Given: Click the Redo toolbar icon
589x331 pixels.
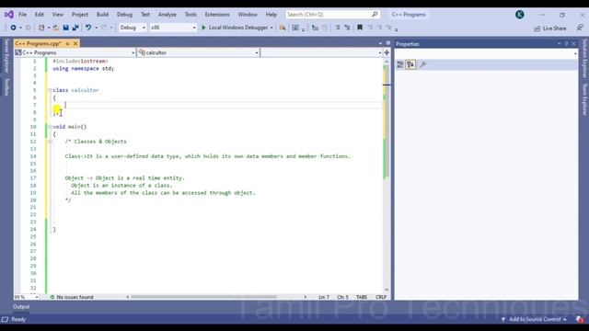Looking at the screenshot, I should point(104,28).
